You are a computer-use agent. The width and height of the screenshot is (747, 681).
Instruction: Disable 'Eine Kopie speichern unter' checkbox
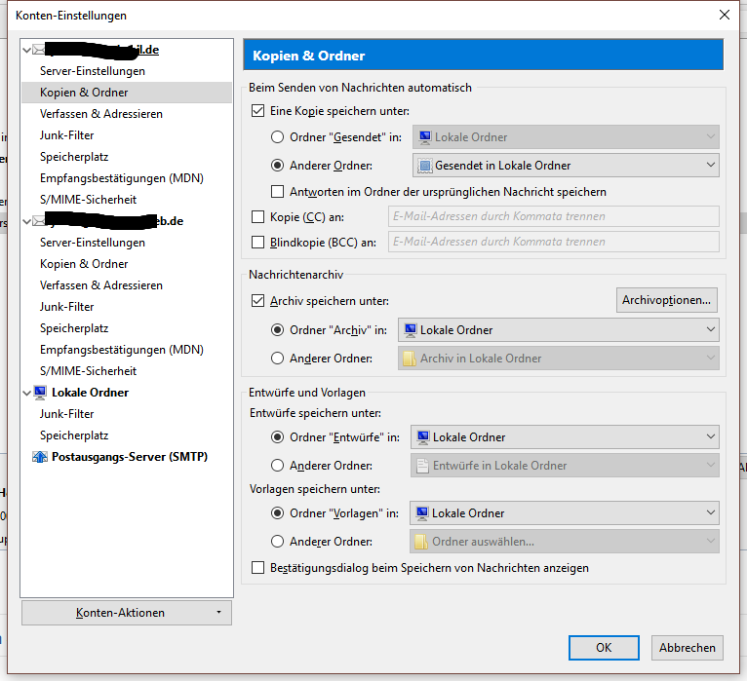coord(258,111)
